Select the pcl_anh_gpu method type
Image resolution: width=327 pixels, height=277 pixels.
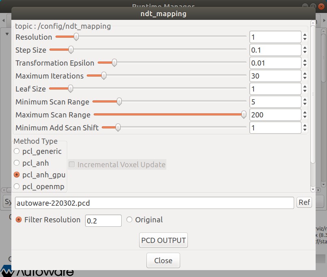tap(17, 175)
